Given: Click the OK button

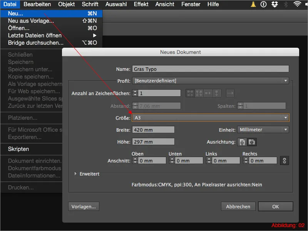Looking at the screenshot, I should click(x=275, y=206).
